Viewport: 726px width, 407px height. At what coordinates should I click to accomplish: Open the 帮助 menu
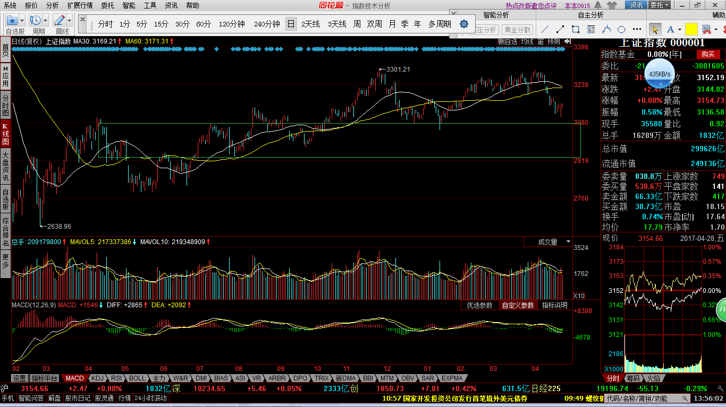click(192, 5)
